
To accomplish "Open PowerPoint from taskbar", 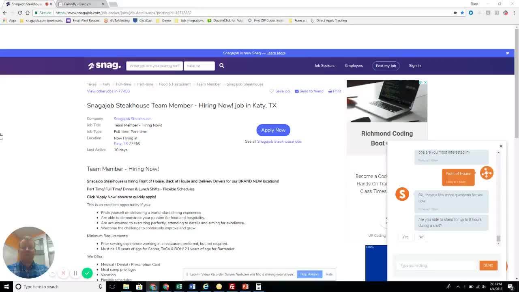I will [245, 287].
